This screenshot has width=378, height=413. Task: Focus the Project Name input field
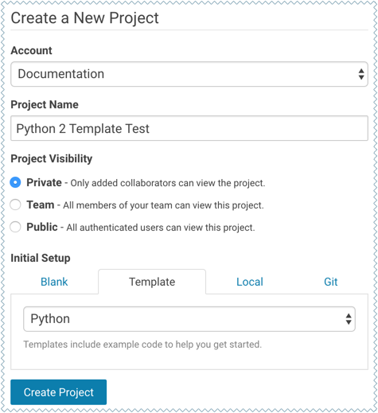tap(189, 128)
